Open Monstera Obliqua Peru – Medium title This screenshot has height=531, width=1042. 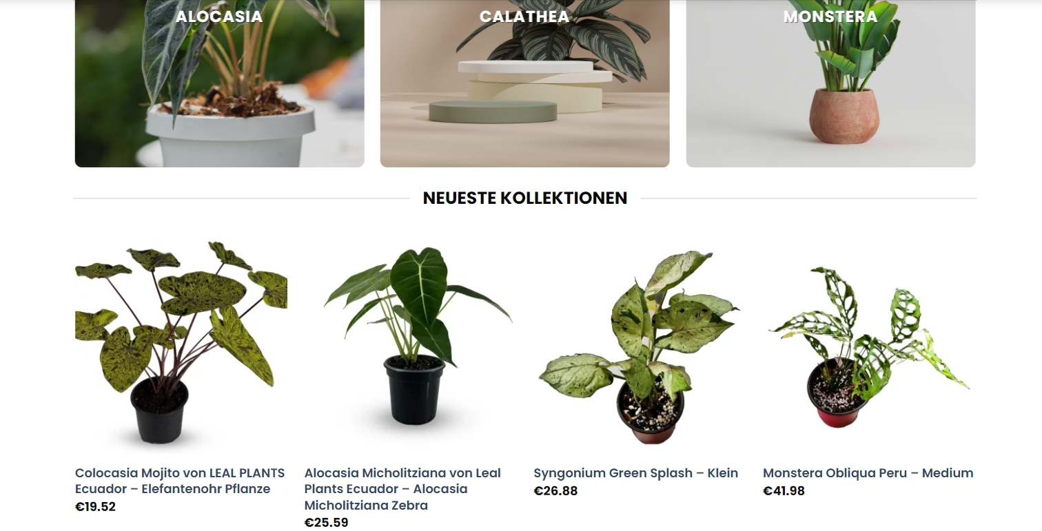(x=868, y=473)
